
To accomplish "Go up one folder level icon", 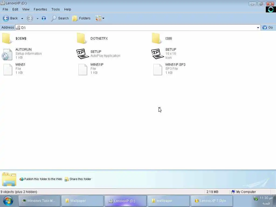I will click(x=44, y=18).
